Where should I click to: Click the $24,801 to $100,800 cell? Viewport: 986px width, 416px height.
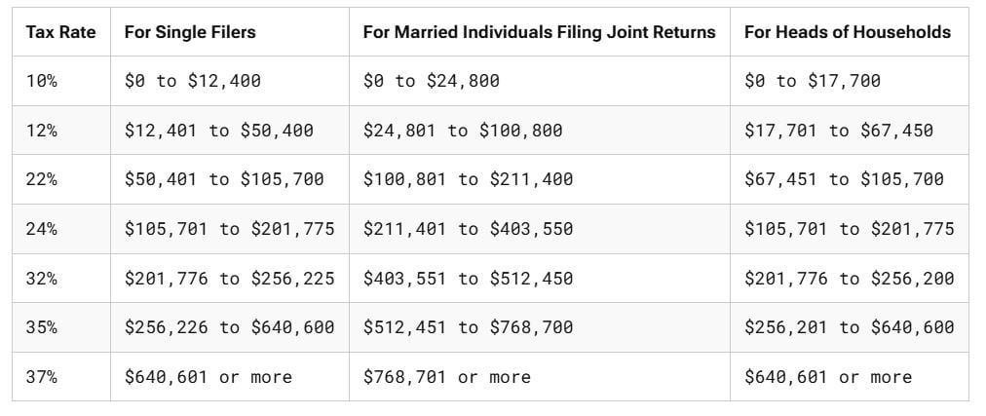click(463, 131)
